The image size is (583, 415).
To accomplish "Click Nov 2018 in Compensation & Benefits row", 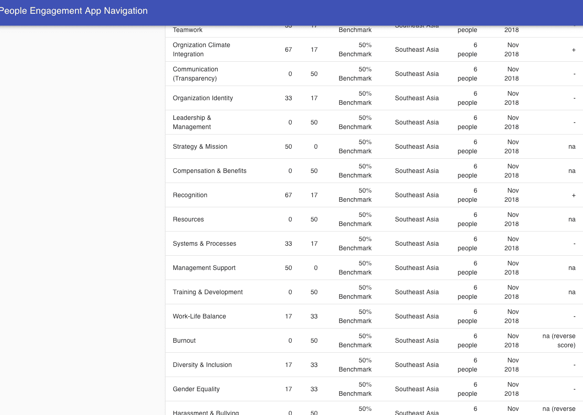I will pos(512,171).
